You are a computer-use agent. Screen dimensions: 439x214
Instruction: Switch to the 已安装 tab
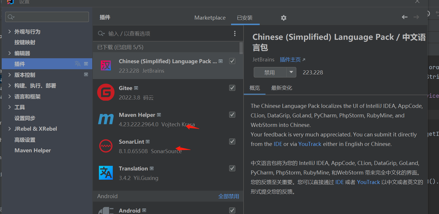pos(245,18)
